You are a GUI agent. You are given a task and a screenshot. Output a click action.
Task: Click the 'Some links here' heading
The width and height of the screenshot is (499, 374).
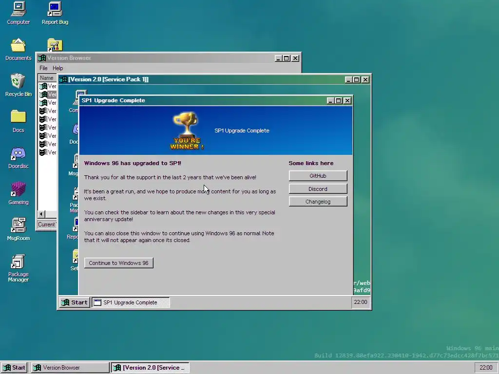tap(311, 163)
